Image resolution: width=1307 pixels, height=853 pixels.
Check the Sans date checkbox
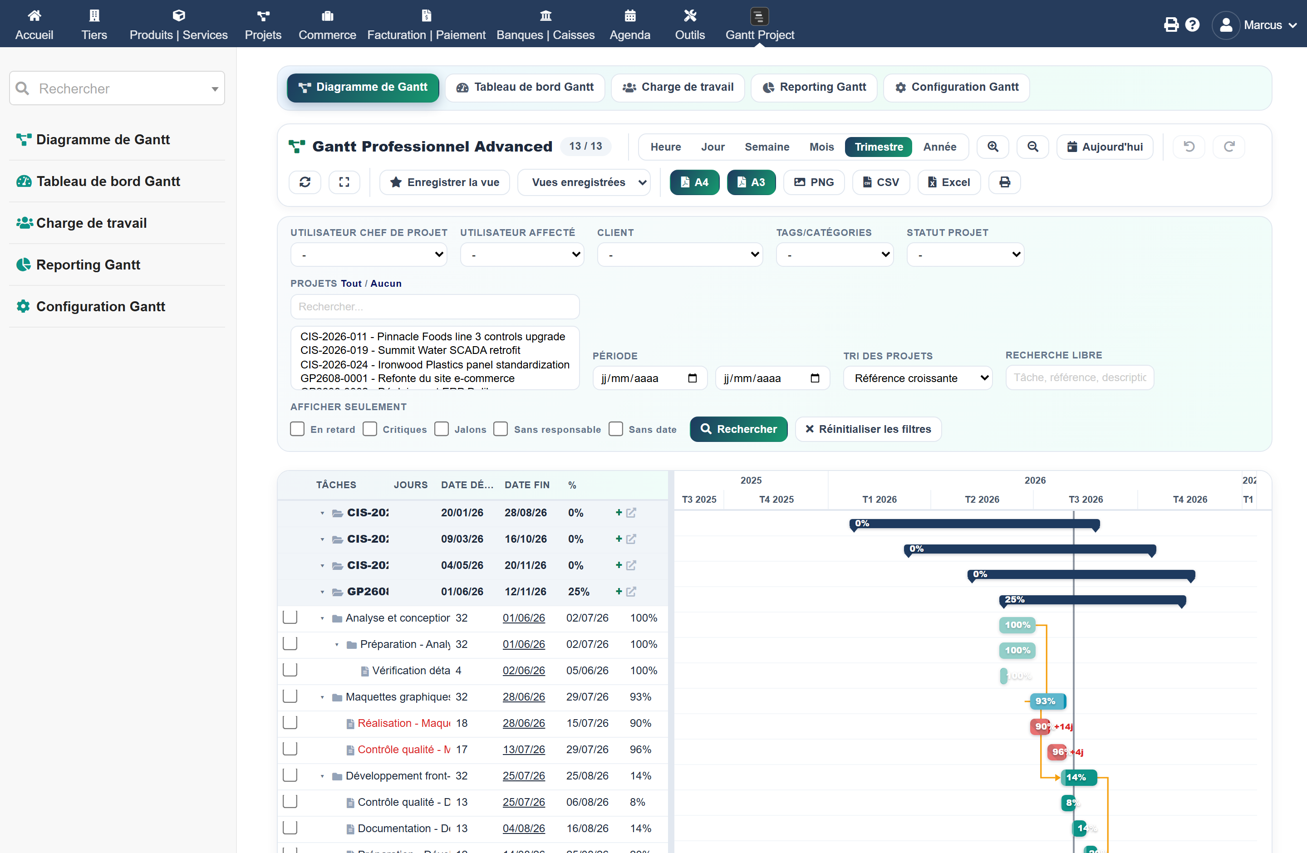[616, 429]
